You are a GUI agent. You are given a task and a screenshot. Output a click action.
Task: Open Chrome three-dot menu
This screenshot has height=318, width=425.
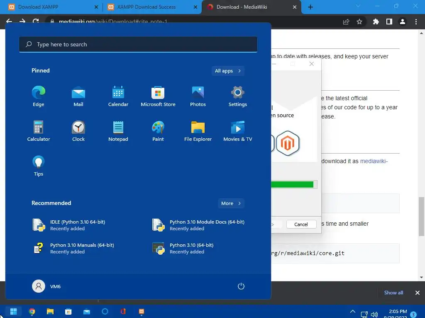tap(416, 22)
